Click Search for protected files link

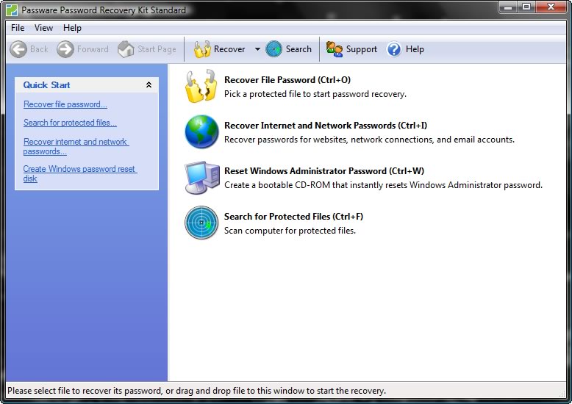[70, 123]
